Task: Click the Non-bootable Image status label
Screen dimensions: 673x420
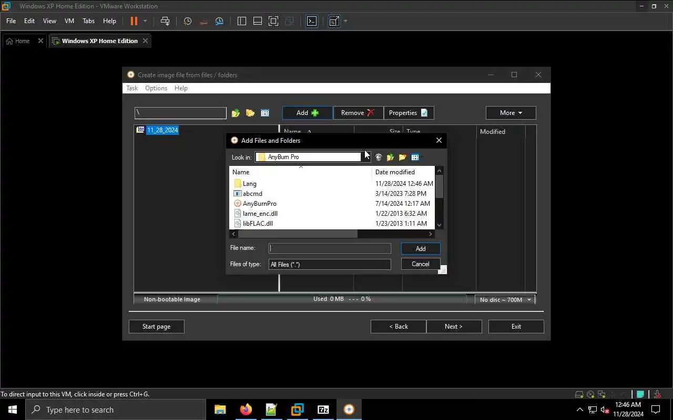Action: (x=172, y=299)
